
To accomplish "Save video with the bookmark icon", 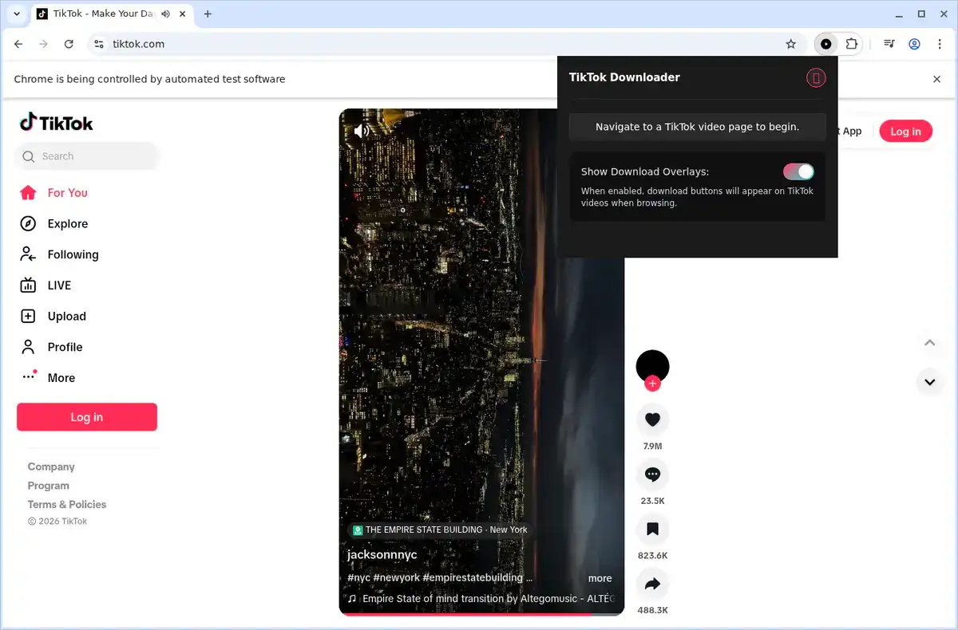I will (x=652, y=529).
